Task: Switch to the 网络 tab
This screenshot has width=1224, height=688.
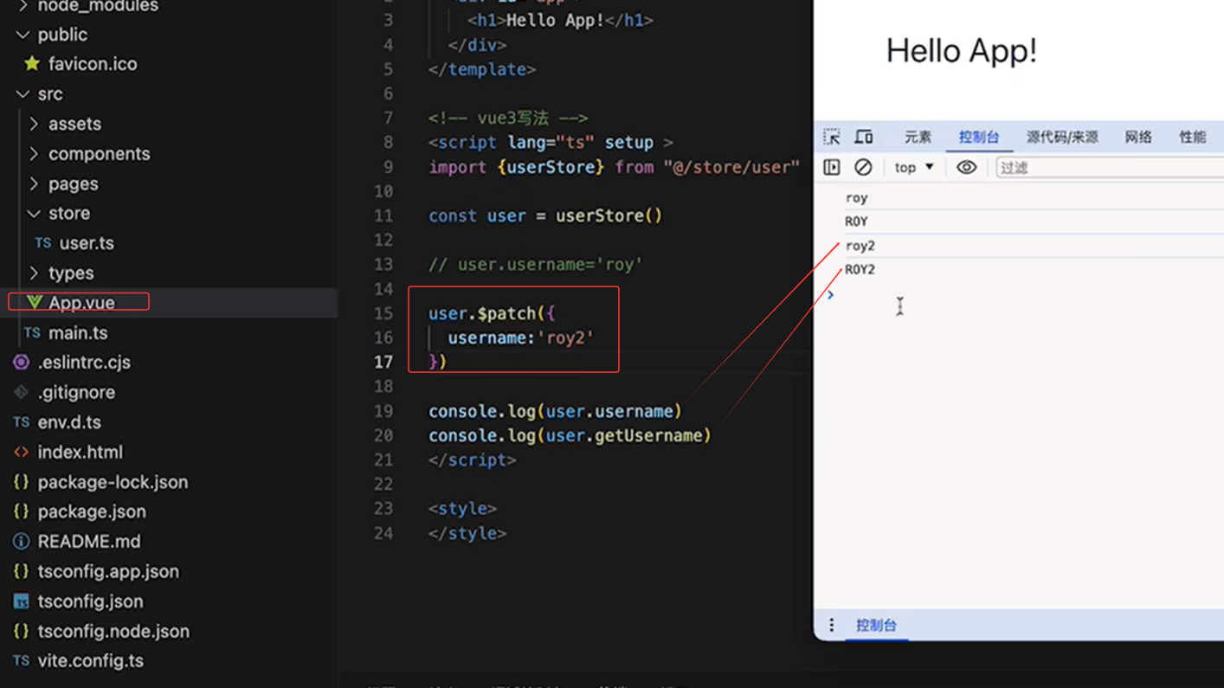Action: click(x=1138, y=137)
